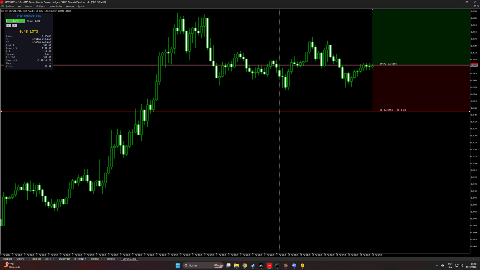Open Google Chrome from the taskbar
Viewport: 480px width, 270px height.
[245, 265]
